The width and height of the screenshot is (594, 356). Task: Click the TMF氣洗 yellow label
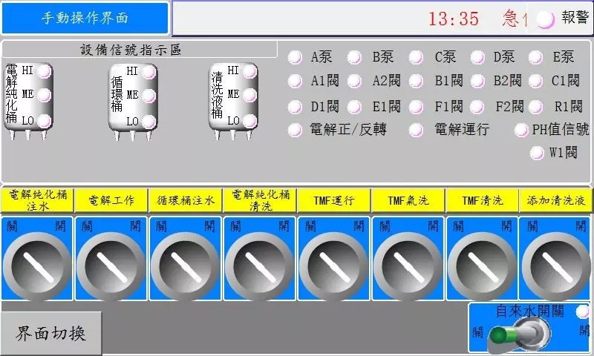(x=408, y=200)
